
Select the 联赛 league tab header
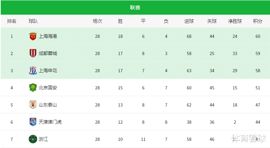[135, 7]
